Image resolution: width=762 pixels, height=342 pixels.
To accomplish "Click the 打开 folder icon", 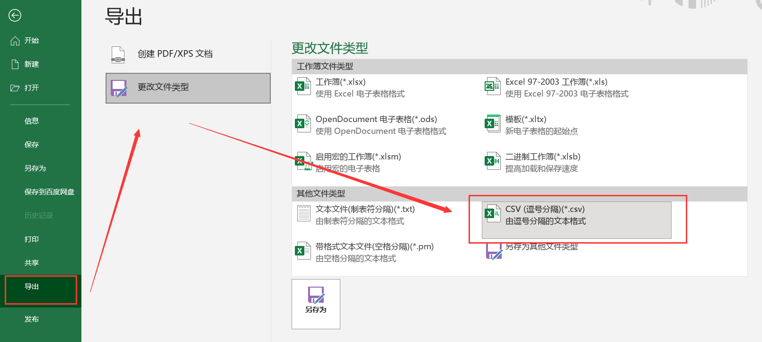I will point(15,88).
